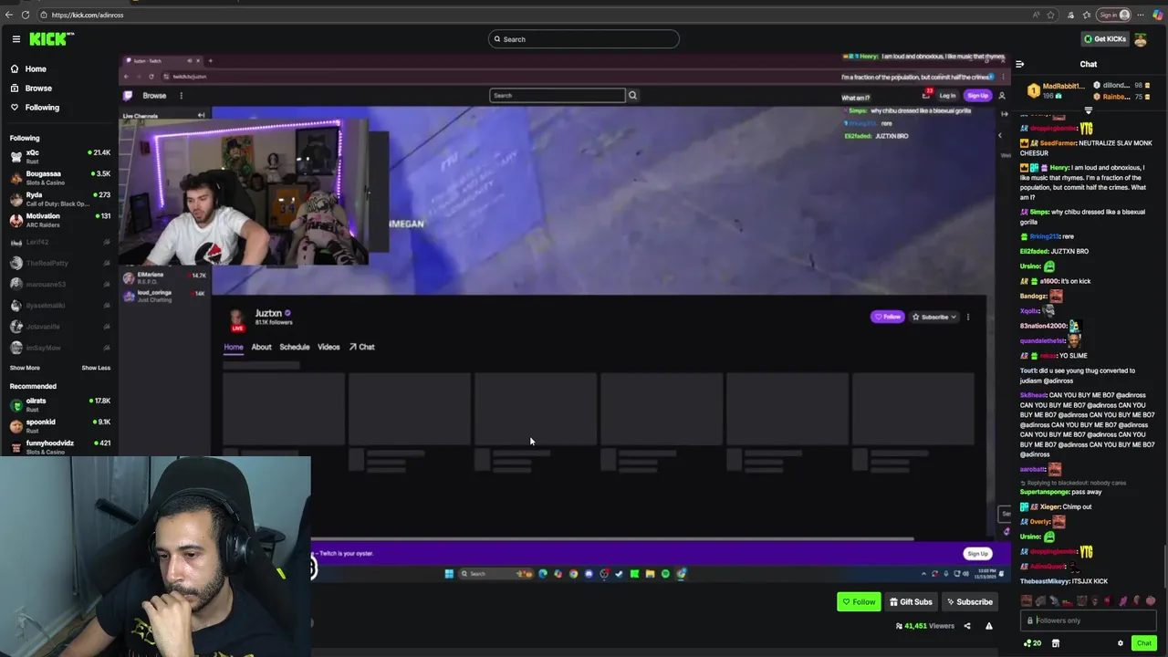The image size is (1168, 657).
Task: Open xQc's channel in Following list
Action: (59, 155)
